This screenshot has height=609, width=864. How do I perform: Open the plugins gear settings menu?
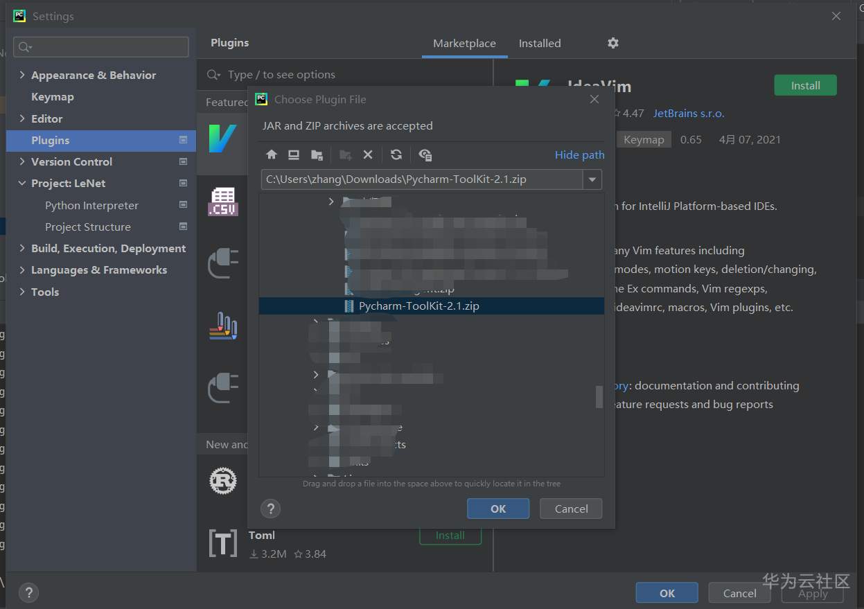tap(613, 43)
